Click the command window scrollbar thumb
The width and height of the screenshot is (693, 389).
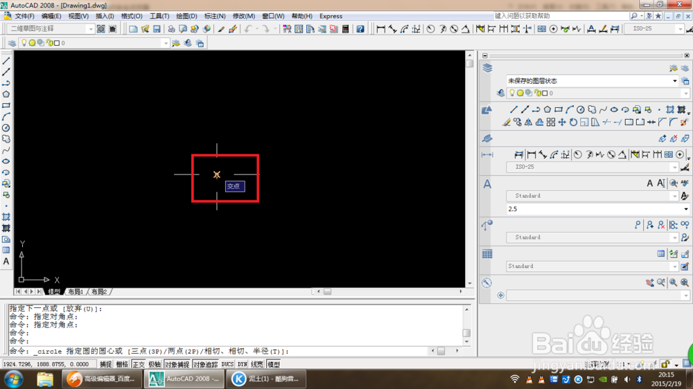coord(466,332)
